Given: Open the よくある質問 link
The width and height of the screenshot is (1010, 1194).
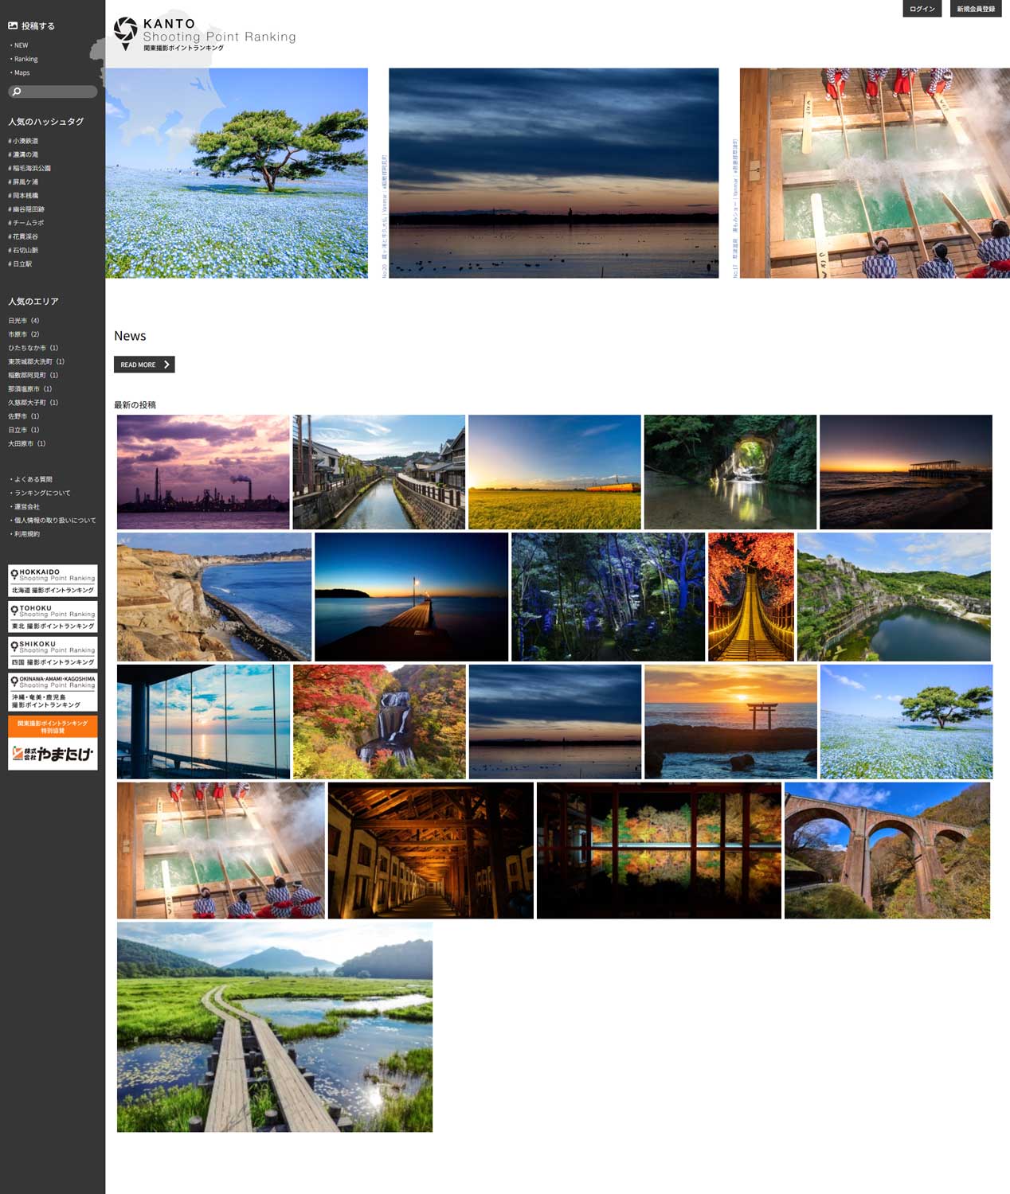Looking at the screenshot, I should point(33,479).
